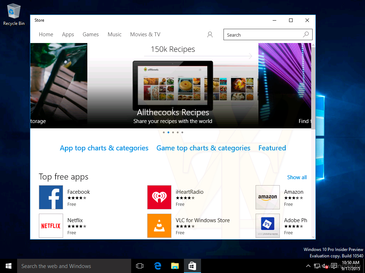365x273 pixels.
Task: Click the scrollbar up arrow
Action: tap(313, 45)
